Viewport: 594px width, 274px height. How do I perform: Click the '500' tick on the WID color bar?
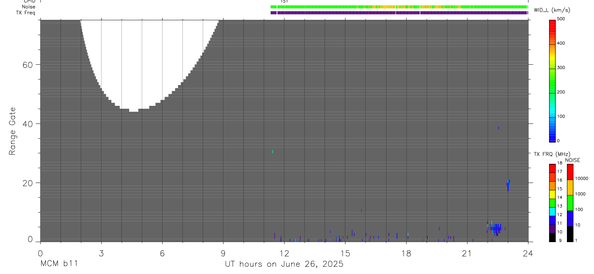[x=561, y=19]
